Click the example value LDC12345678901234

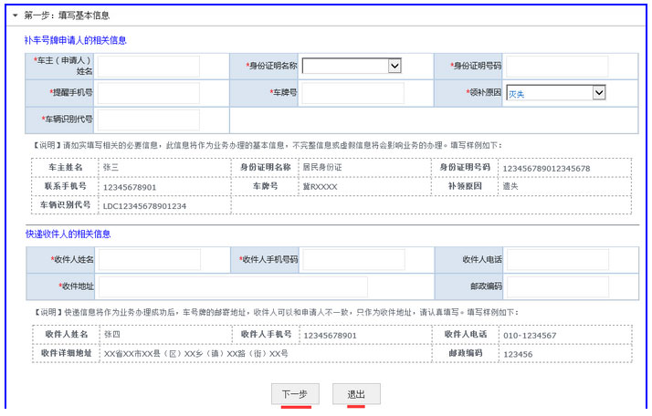144,206
